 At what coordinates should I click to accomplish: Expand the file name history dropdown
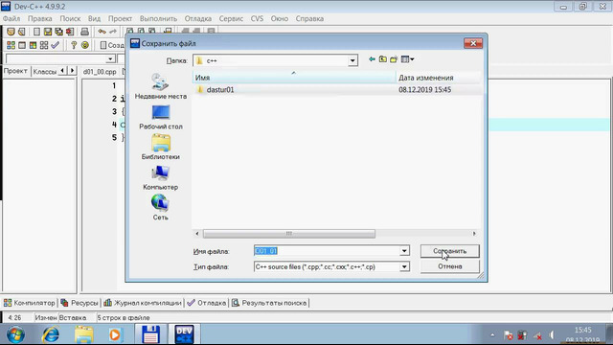coord(404,251)
